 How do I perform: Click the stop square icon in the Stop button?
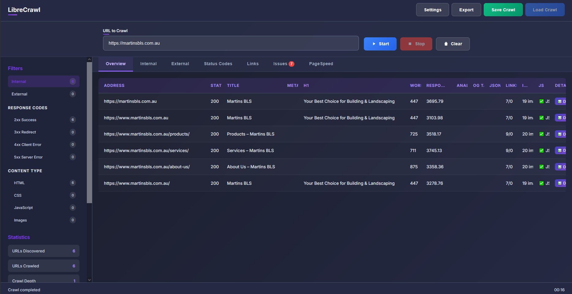pyautogui.click(x=411, y=44)
